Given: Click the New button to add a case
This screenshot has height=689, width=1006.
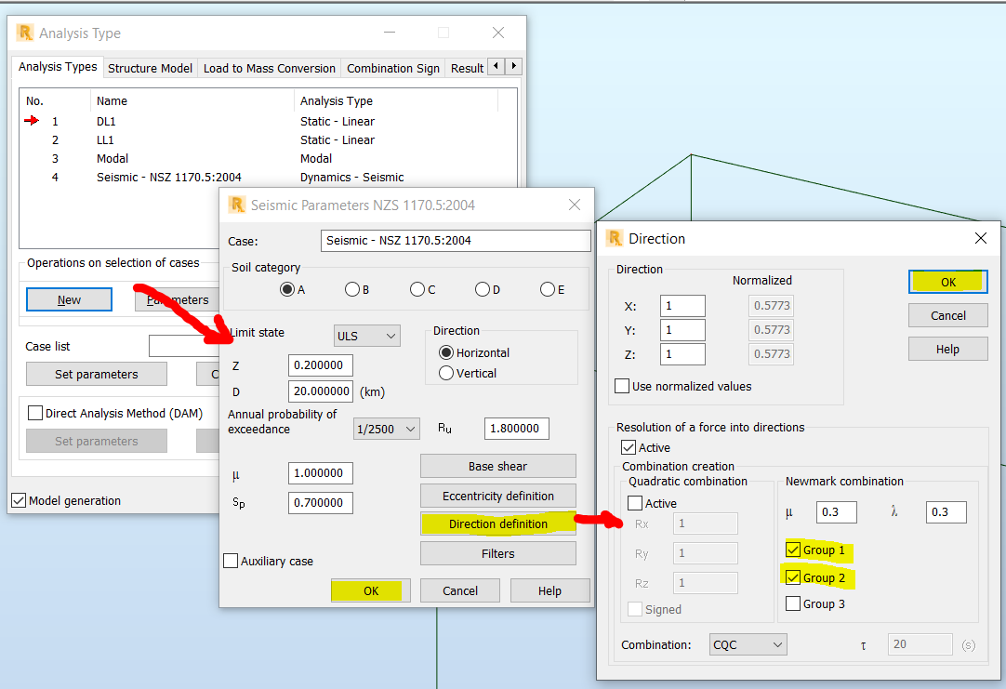Looking at the screenshot, I should [x=69, y=299].
